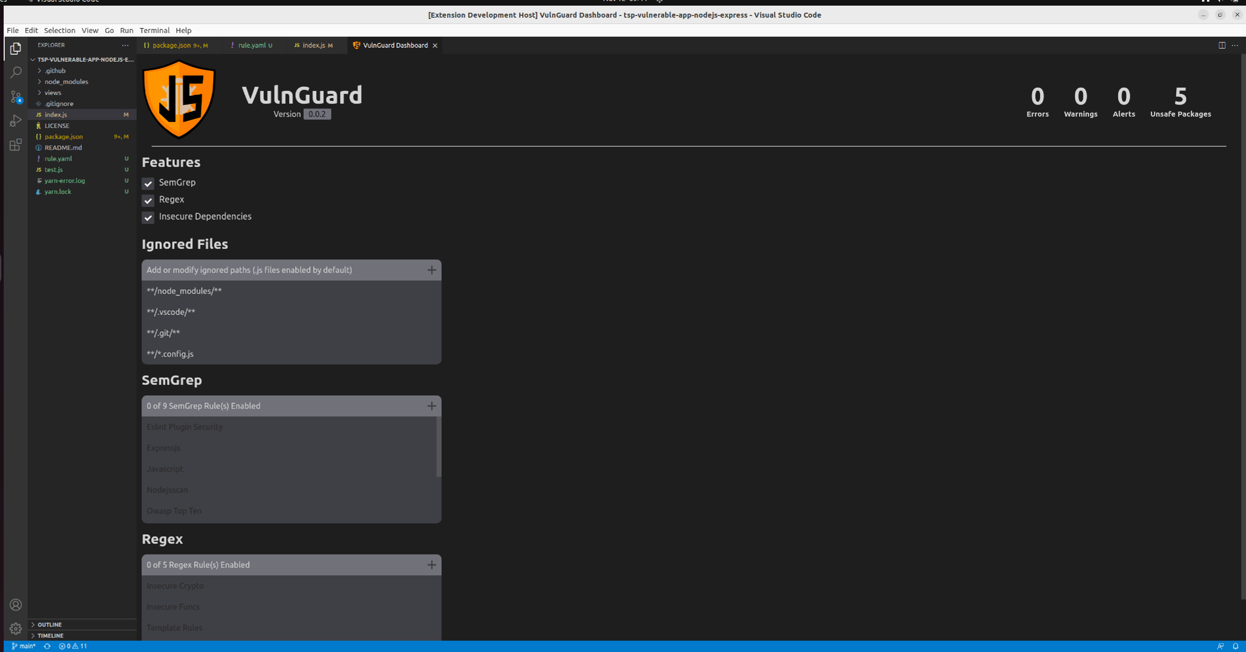The image size is (1246, 652).
Task: Uncheck the SemGrep feature checkbox
Action: 148,183
